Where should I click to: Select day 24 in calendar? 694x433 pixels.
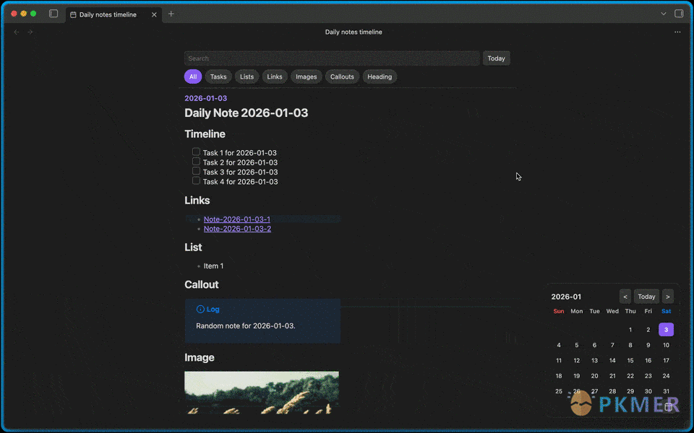tap(666, 376)
